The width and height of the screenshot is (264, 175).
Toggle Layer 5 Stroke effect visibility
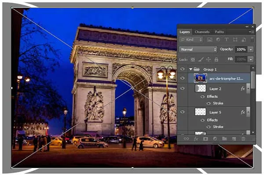(x=209, y=127)
